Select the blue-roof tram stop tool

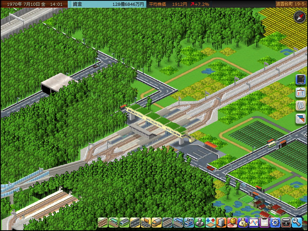(178, 223)
